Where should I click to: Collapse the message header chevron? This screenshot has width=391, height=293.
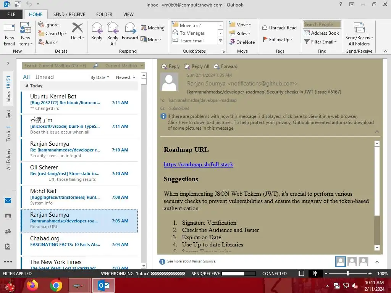pos(377,132)
